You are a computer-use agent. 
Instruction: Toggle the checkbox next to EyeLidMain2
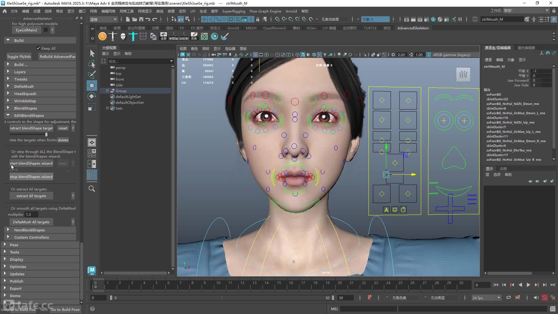pos(46,30)
